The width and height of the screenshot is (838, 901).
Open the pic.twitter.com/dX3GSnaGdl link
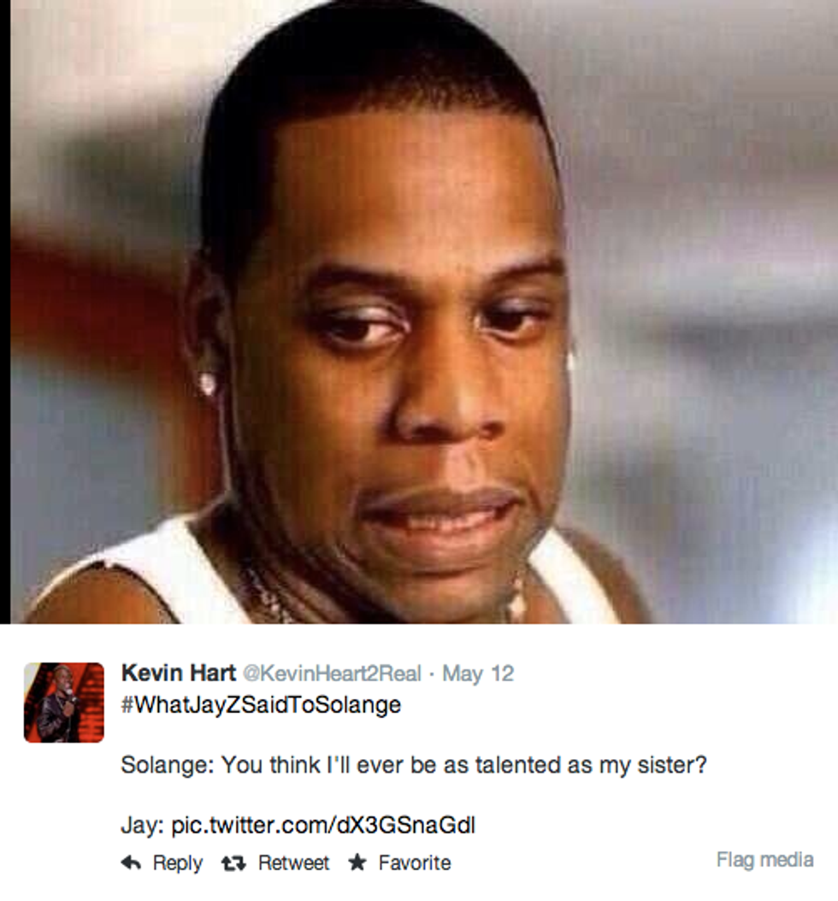(x=323, y=825)
